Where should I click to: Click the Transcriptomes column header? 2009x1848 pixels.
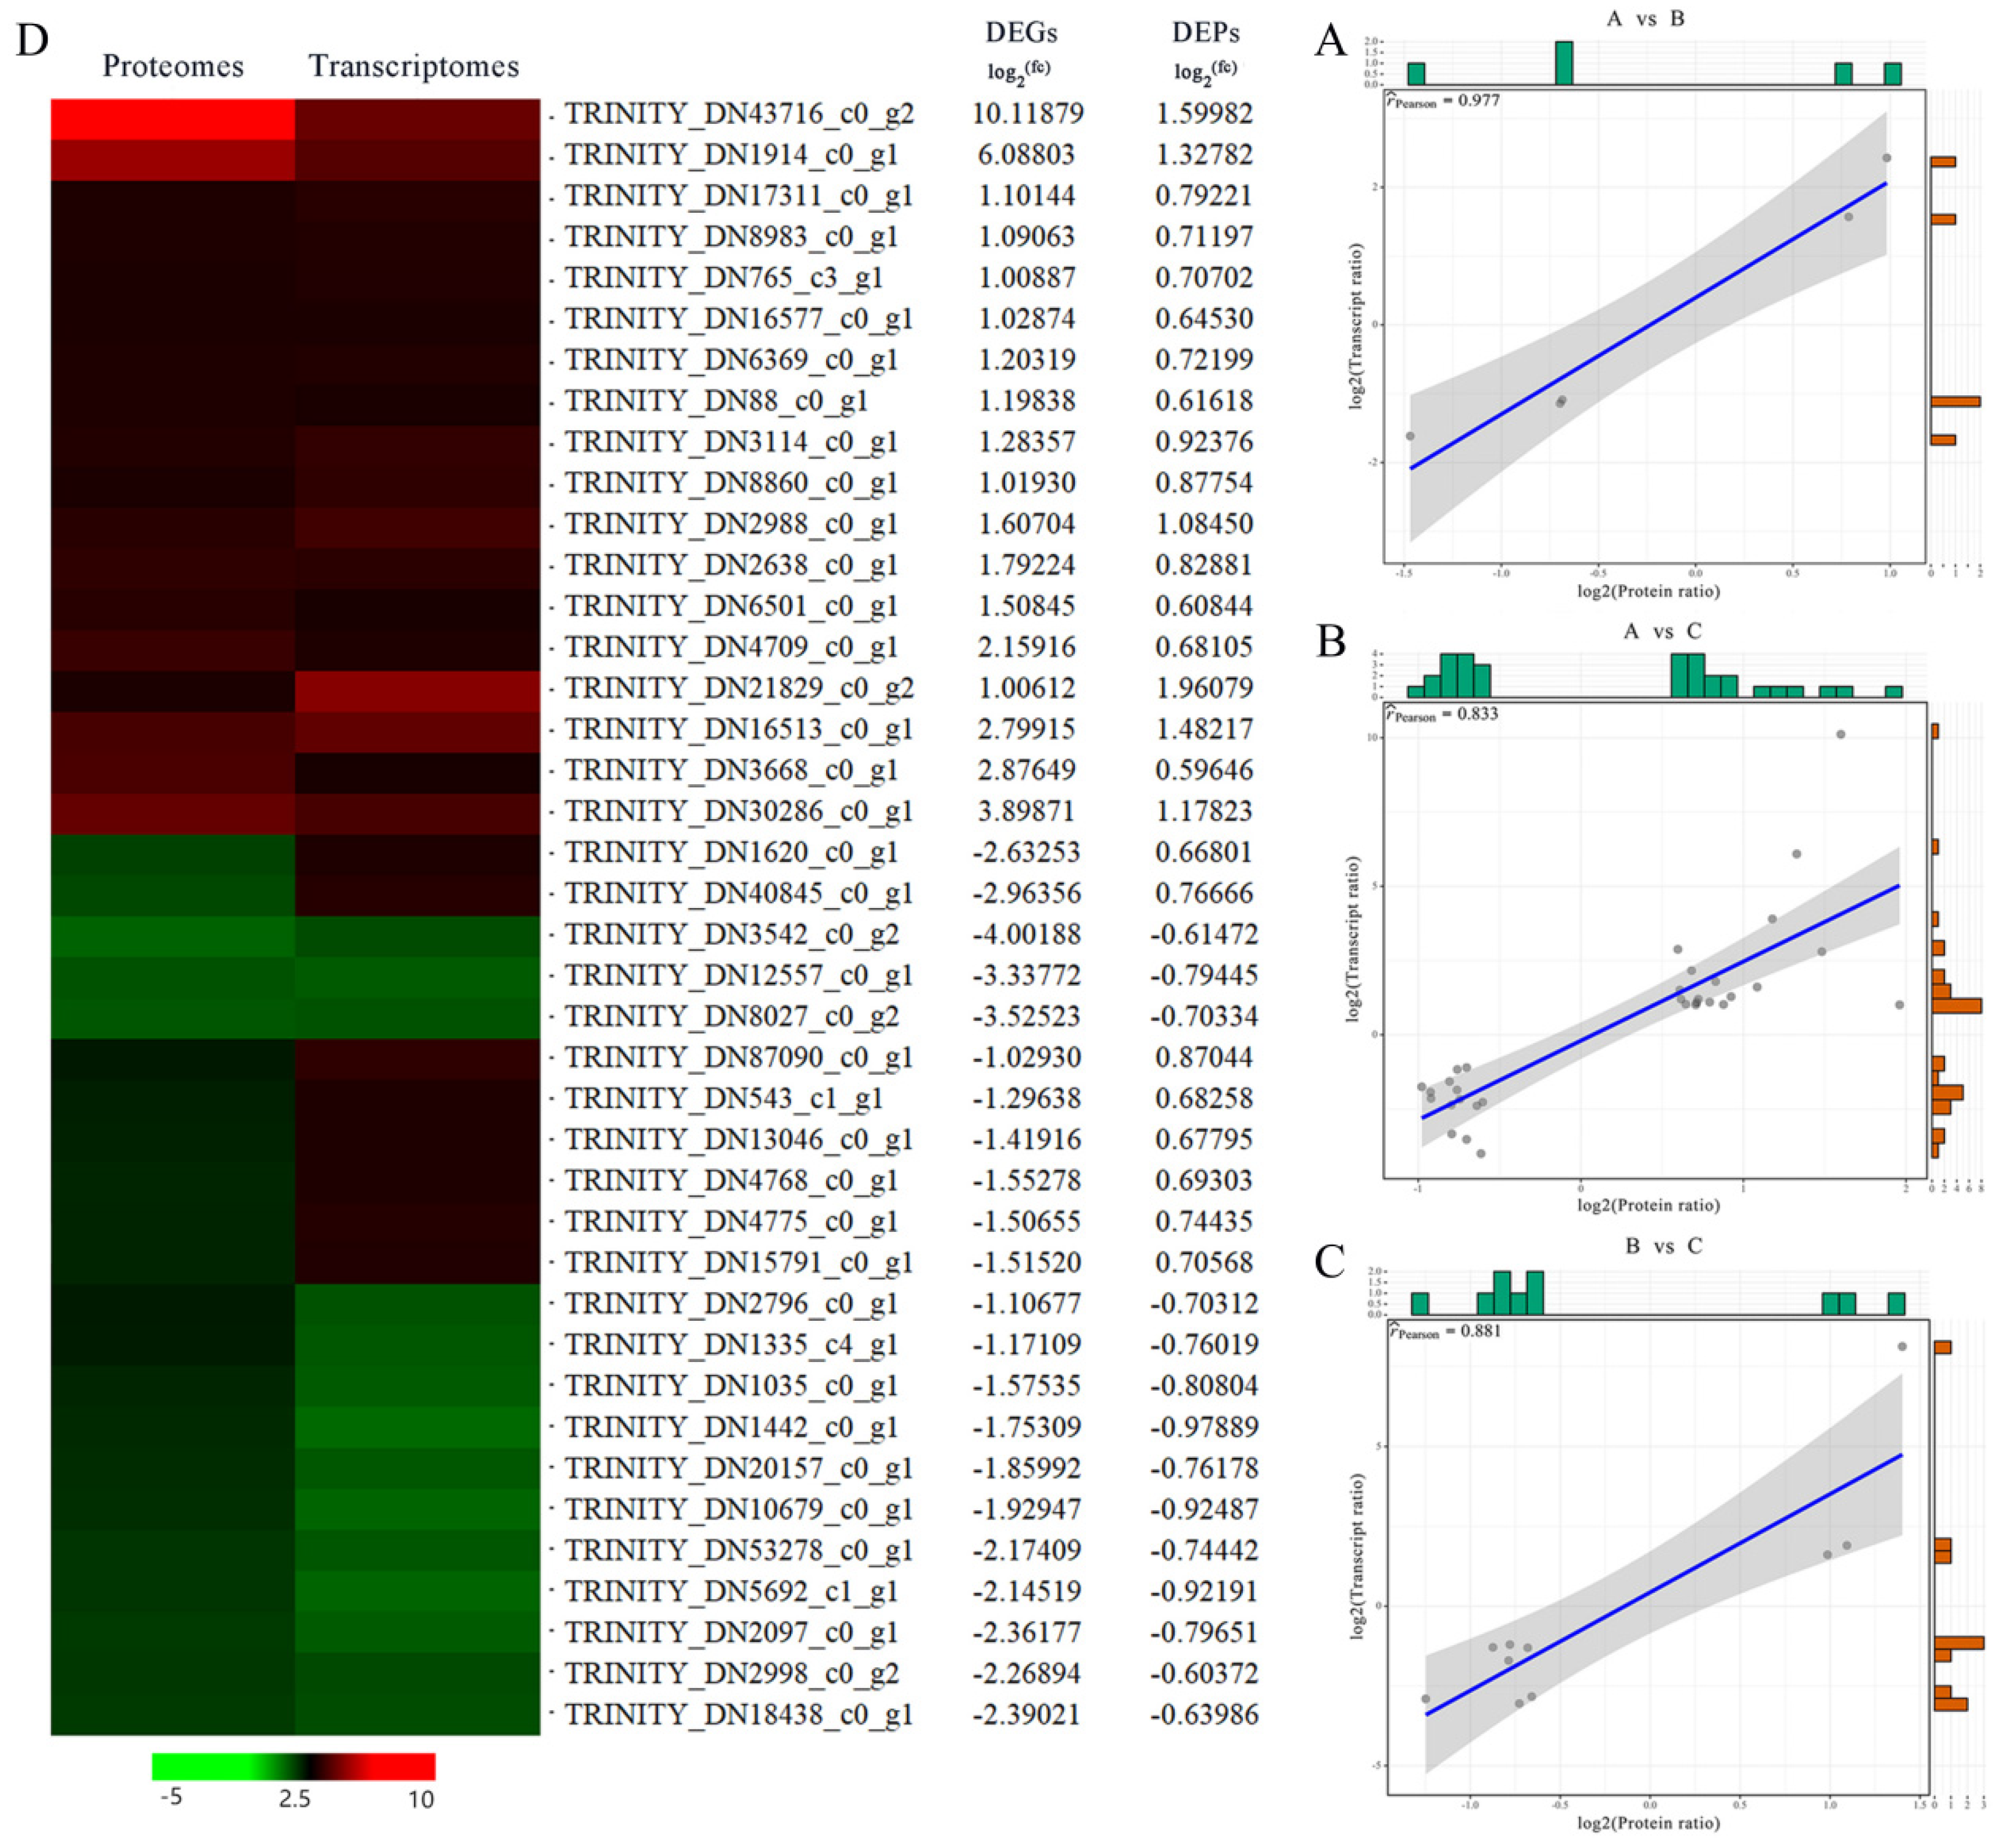point(414,66)
